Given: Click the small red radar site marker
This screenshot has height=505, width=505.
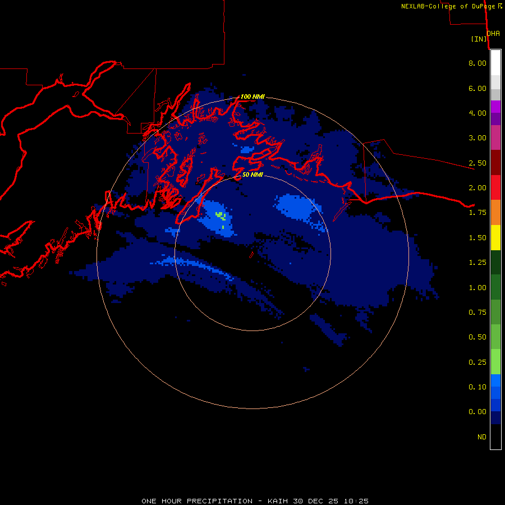Looking at the screenshot, I should (251, 255).
